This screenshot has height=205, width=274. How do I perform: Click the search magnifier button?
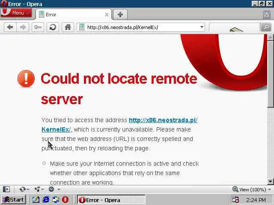pos(266,27)
